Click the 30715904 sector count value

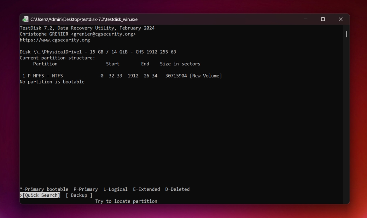pyautogui.click(x=176, y=76)
